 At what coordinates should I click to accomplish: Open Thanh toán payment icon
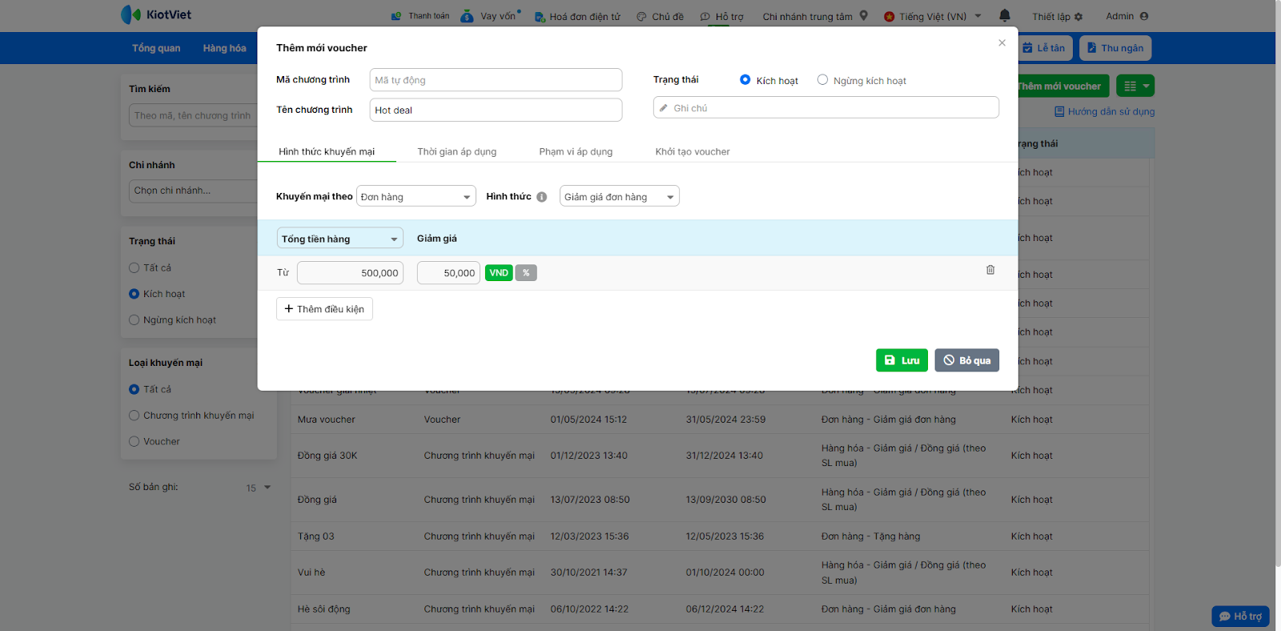pyautogui.click(x=396, y=16)
